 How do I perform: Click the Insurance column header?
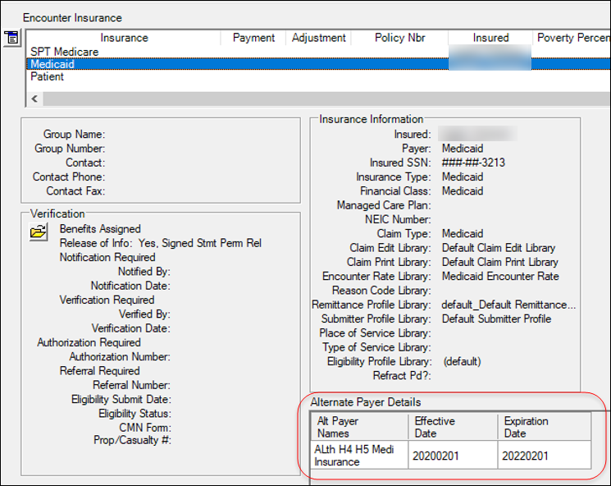124,38
